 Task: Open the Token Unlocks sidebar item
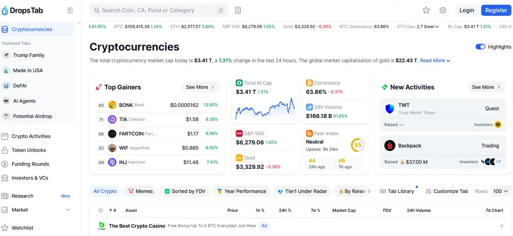pos(29,150)
